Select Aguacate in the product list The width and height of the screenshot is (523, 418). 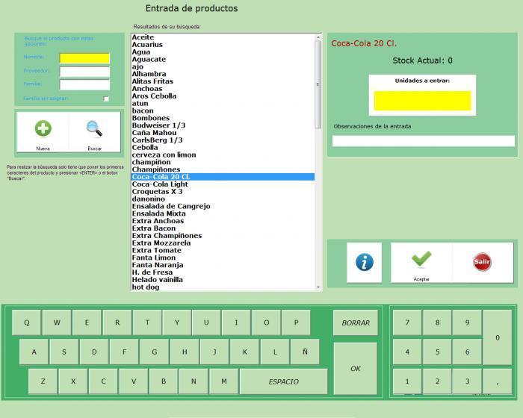click(x=223, y=59)
